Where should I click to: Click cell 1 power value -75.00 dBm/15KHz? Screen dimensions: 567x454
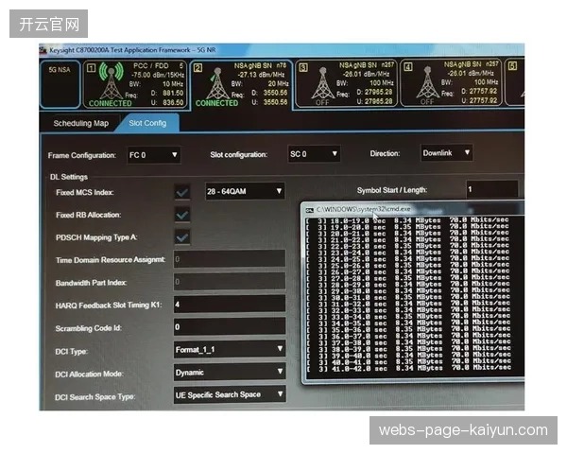click(158, 75)
